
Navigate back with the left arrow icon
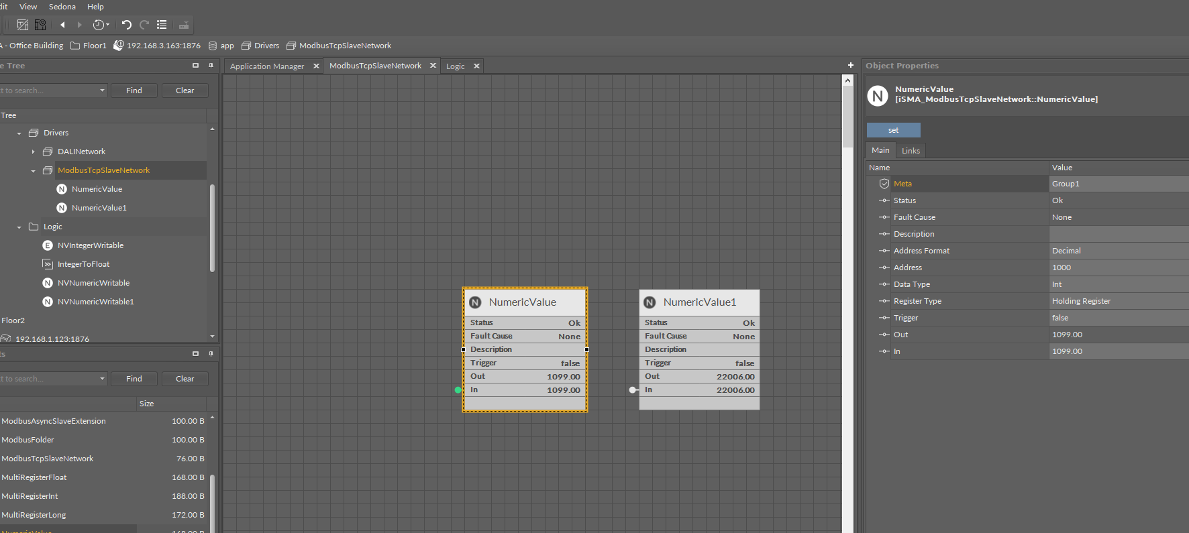click(x=62, y=25)
